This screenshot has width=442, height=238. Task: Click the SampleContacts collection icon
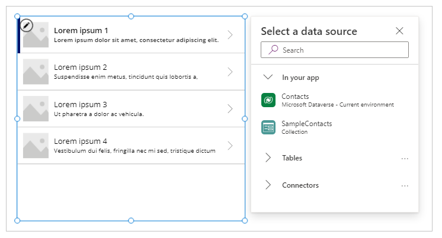[x=268, y=127]
